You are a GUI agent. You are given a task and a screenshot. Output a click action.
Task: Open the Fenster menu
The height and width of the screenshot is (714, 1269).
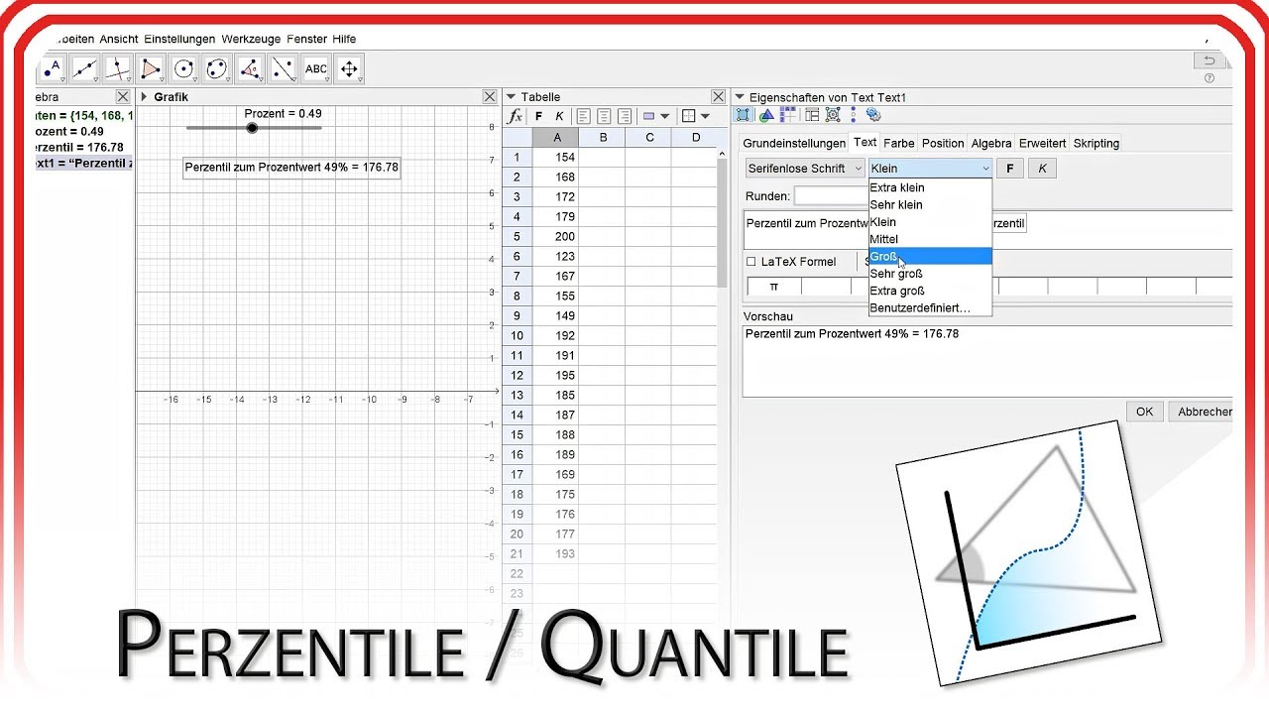click(306, 39)
